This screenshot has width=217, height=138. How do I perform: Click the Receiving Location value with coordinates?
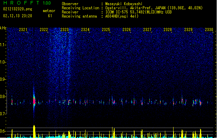click(x=154, y=8)
